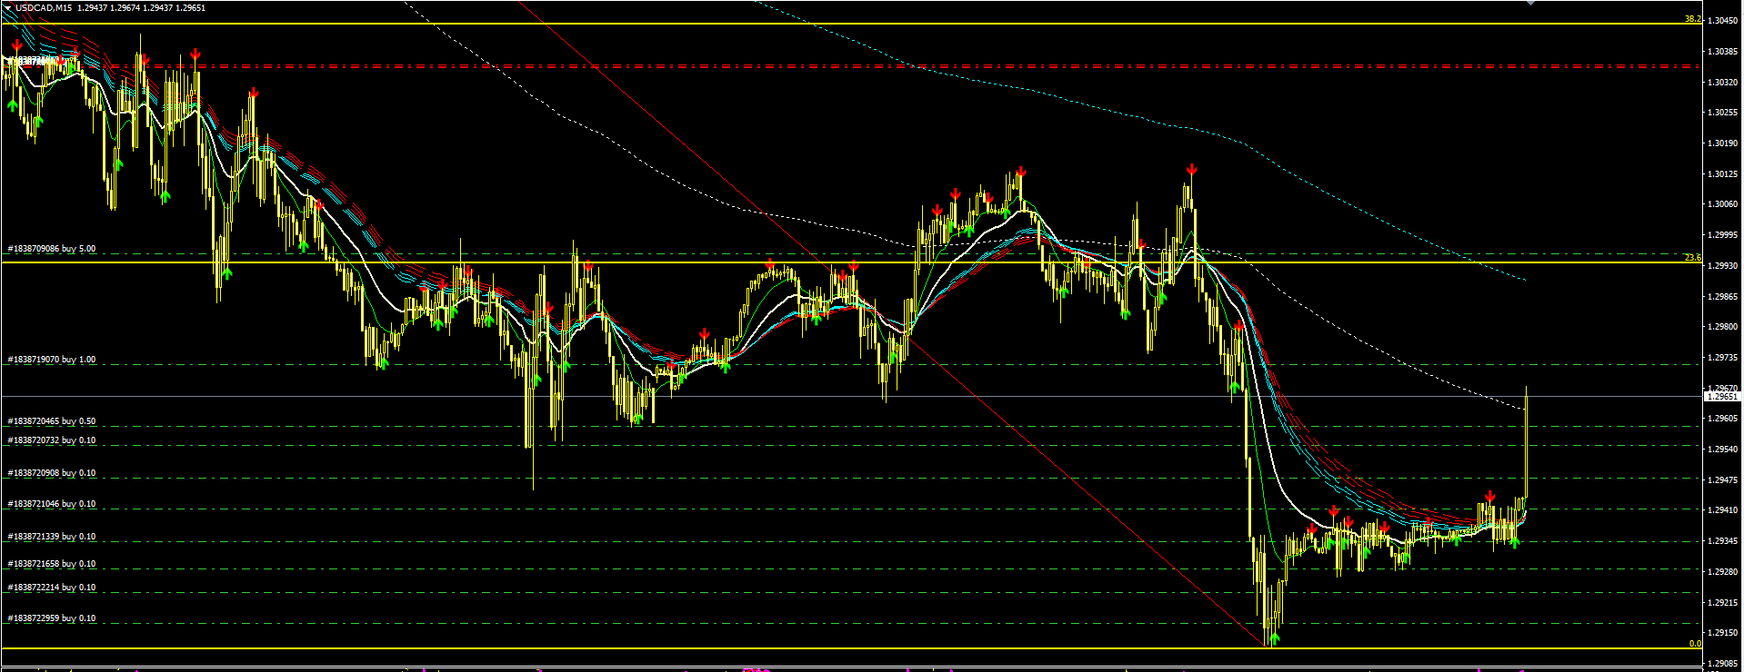The width and height of the screenshot is (1744, 672).
Task: Click the 38.2 Fibonacci level label
Action: pyautogui.click(x=1692, y=19)
